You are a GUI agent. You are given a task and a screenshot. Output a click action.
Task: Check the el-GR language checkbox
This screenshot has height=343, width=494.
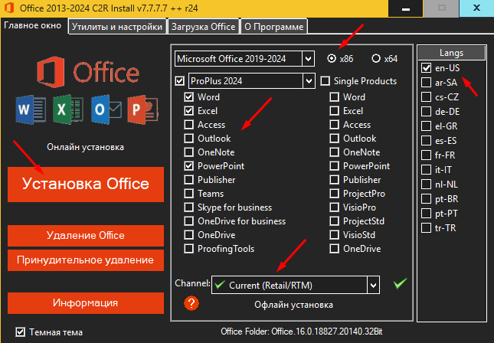(427, 126)
